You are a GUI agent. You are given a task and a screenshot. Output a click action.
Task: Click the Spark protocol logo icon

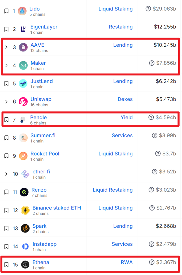25,228
